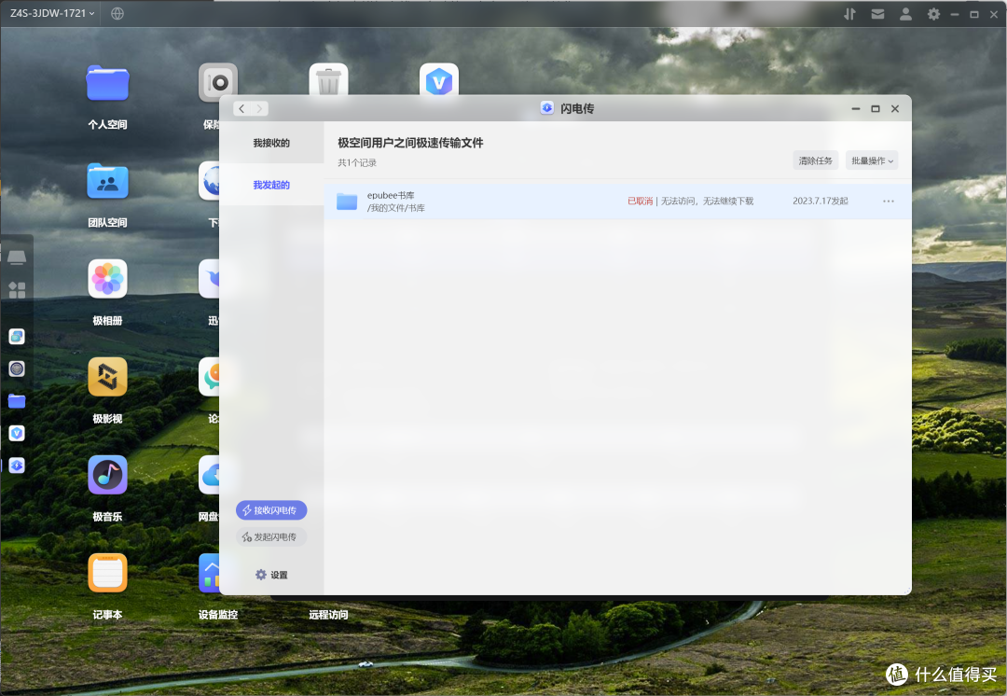Click the 清除任务 button
The image size is (1007, 696).
[816, 160]
